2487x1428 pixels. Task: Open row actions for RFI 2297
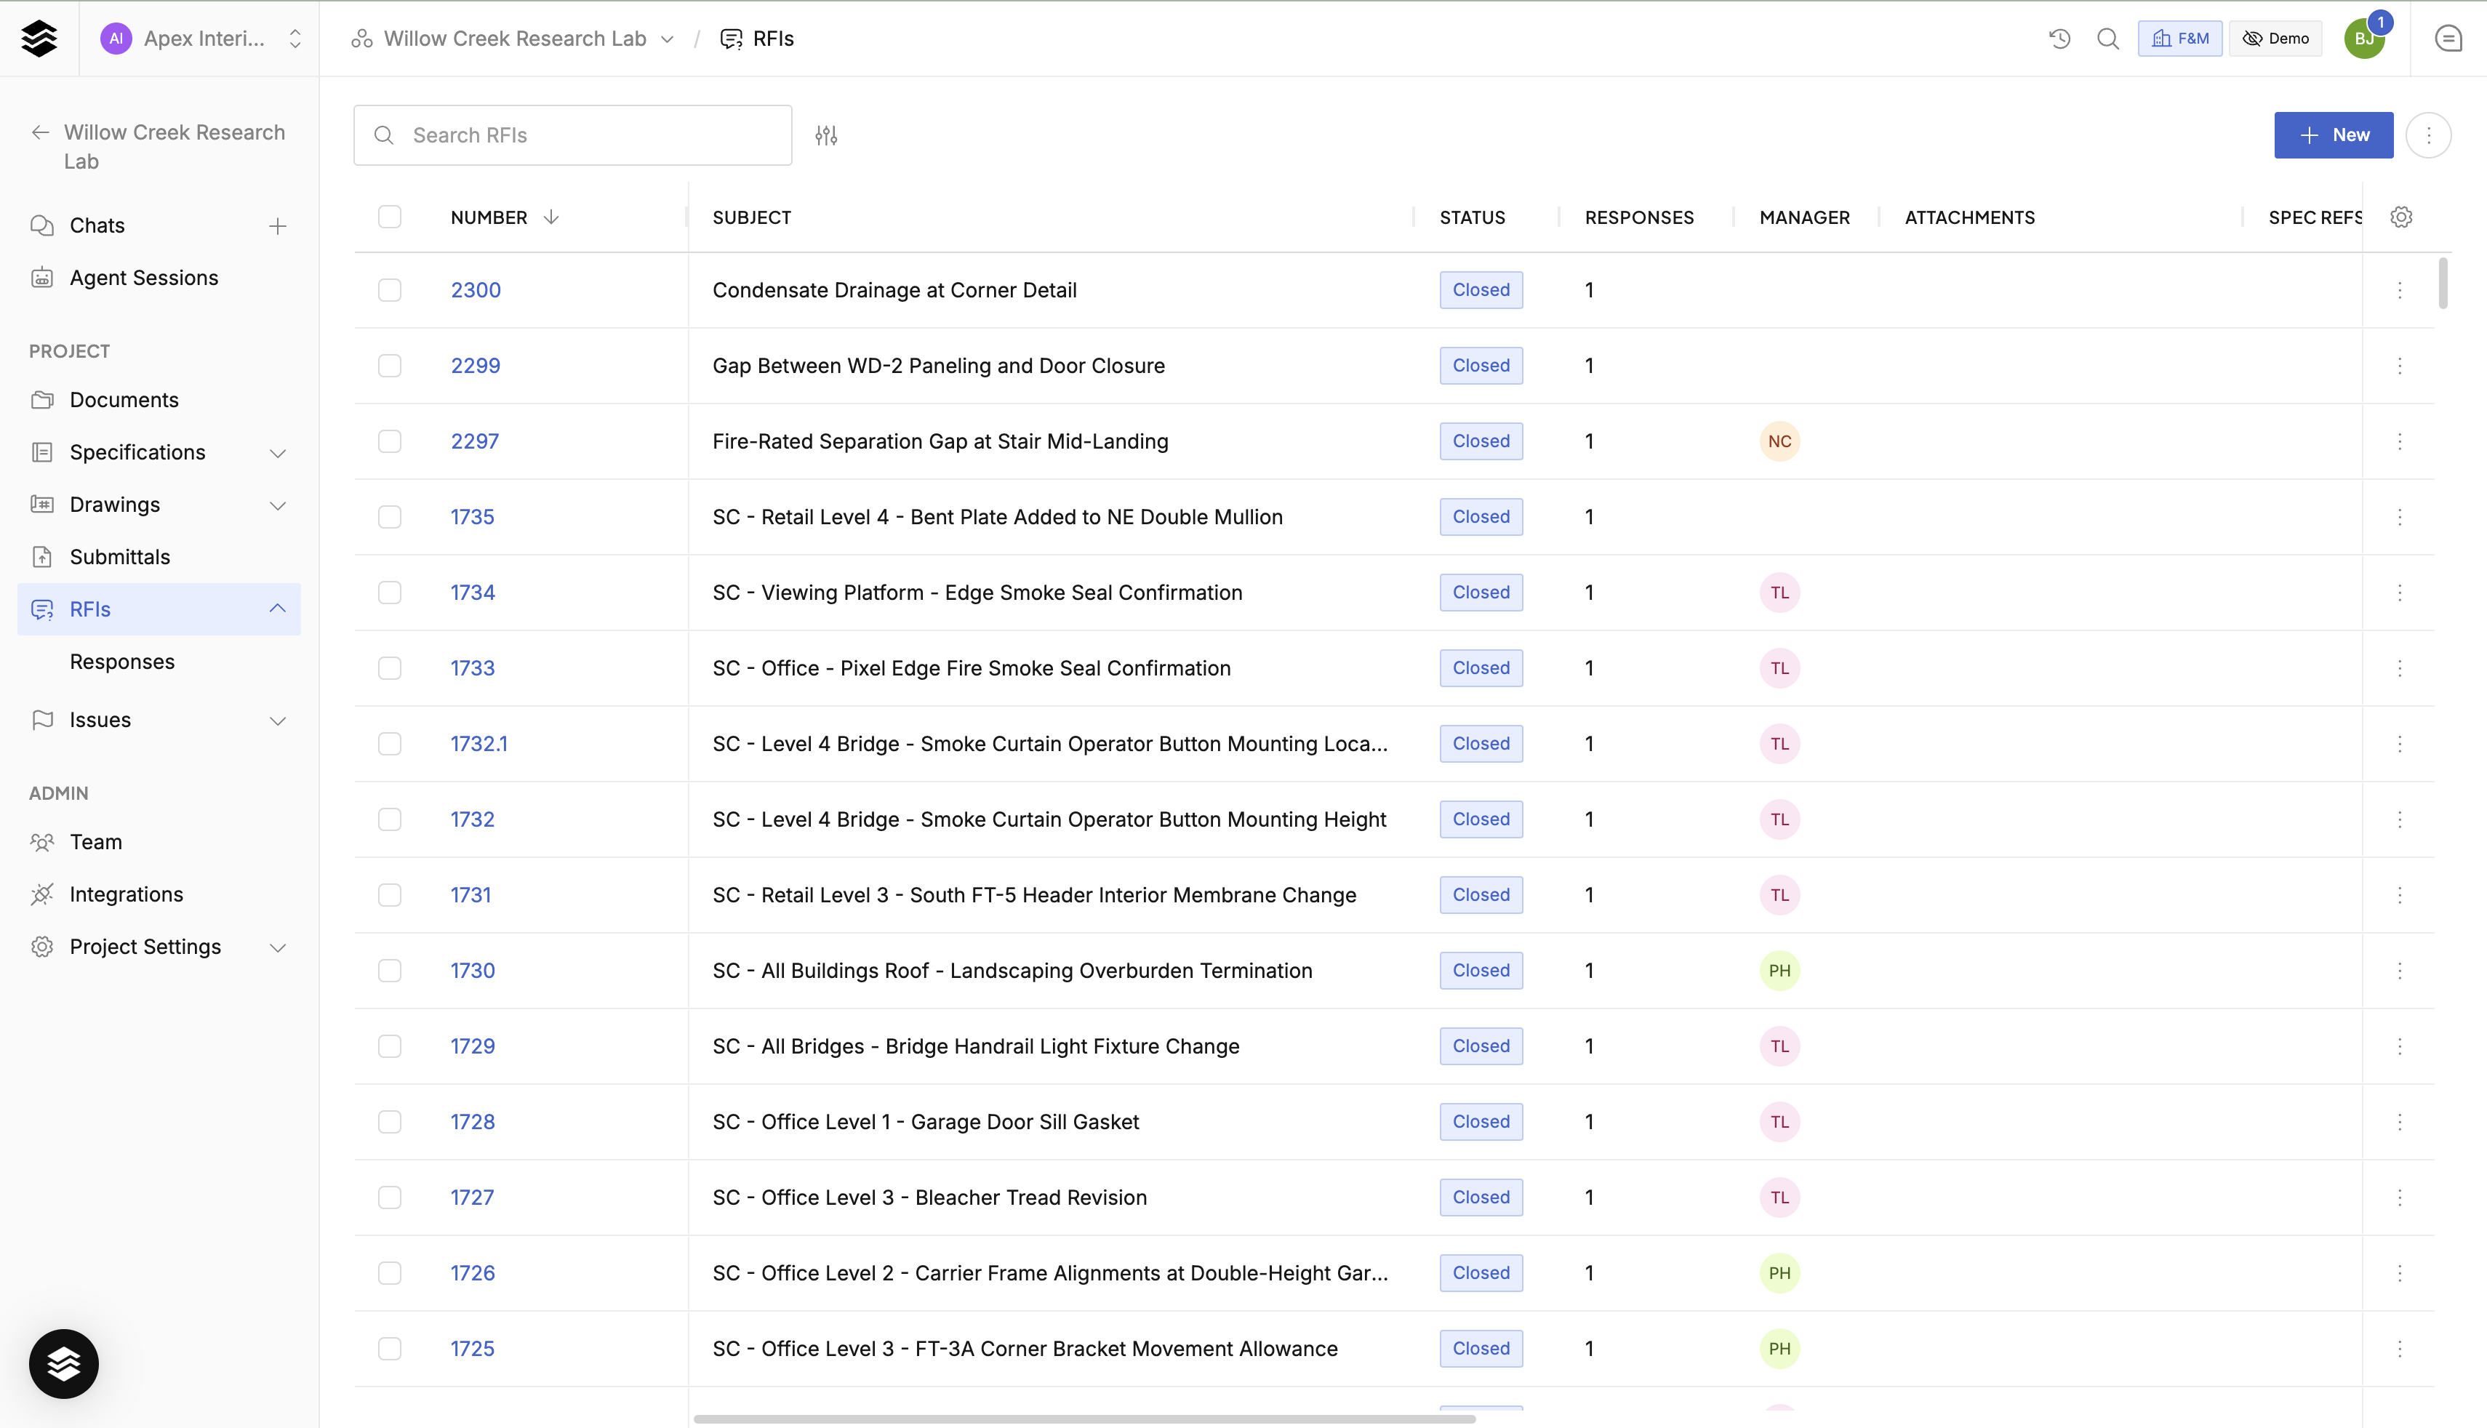[2400, 441]
